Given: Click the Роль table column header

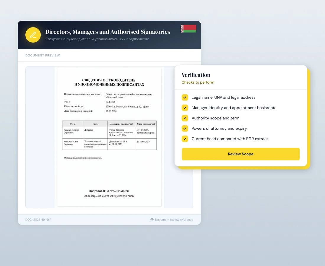Looking at the screenshot, I should 95,124.
